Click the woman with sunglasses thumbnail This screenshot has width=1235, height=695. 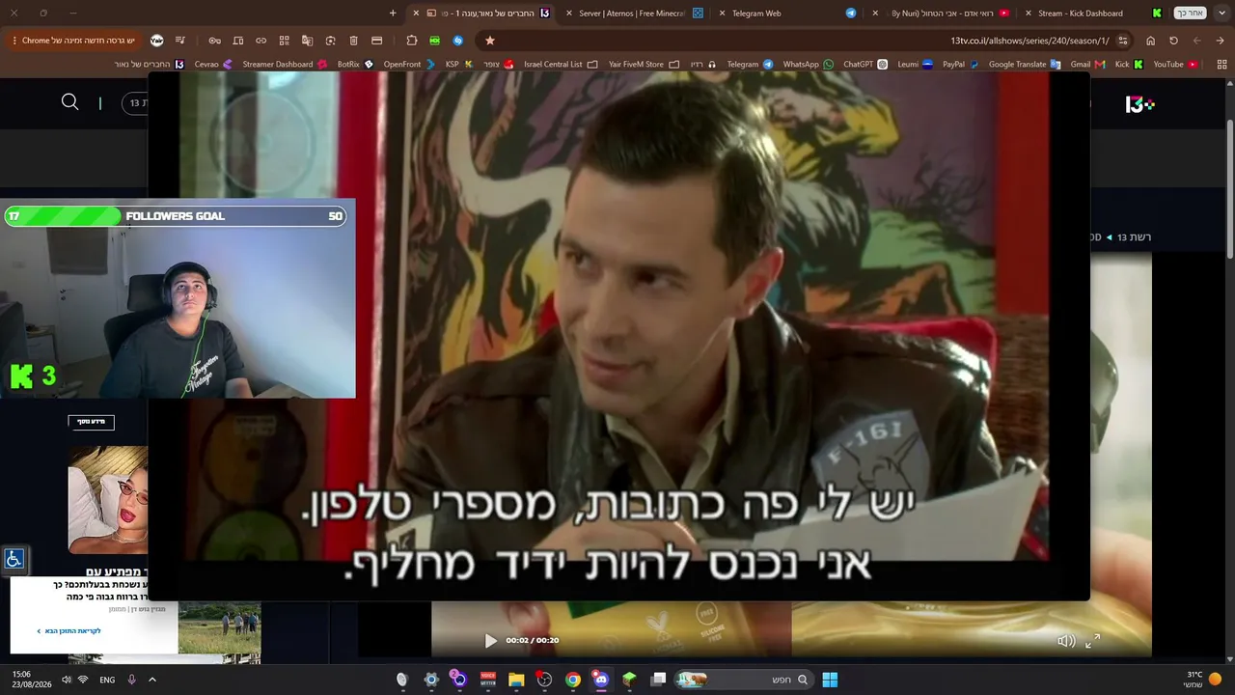click(108, 500)
